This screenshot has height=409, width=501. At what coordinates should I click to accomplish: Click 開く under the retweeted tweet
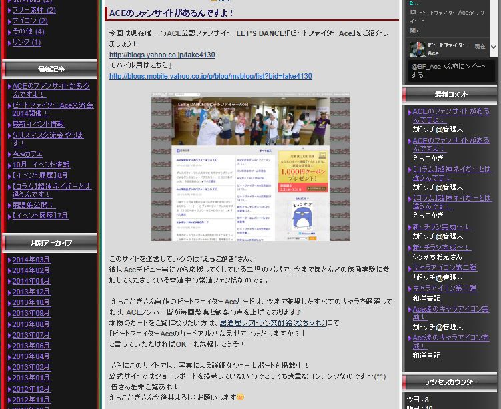[414, 31]
